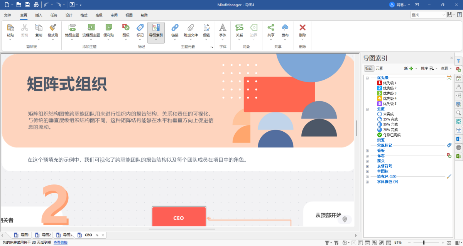Viewport: 463px width, 246px height.
Task: Attach a file with 附加文件 icon
Action: [x=191, y=28]
